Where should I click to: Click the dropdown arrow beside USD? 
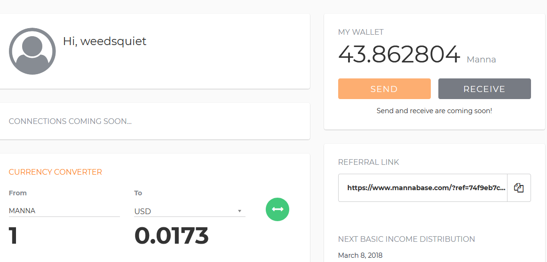pyautogui.click(x=239, y=211)
